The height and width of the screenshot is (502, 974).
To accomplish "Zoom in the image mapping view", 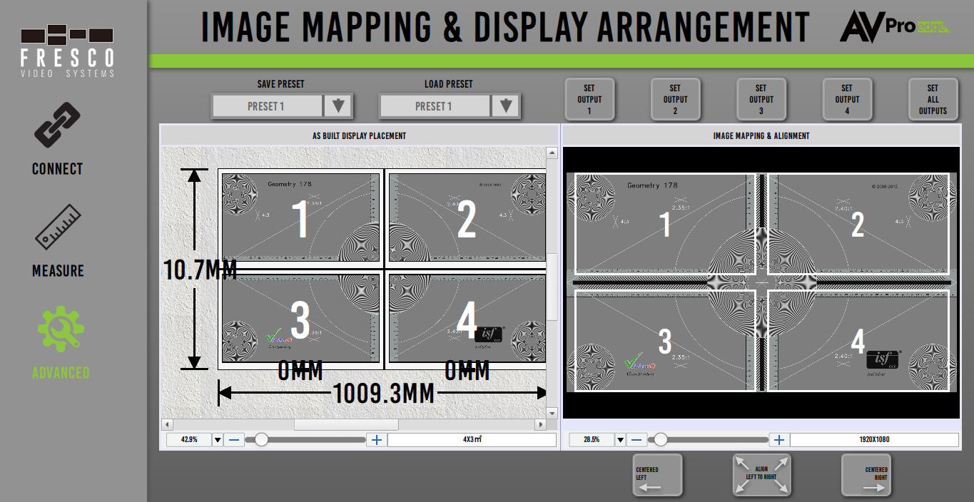I will click(x=779, y=440).
